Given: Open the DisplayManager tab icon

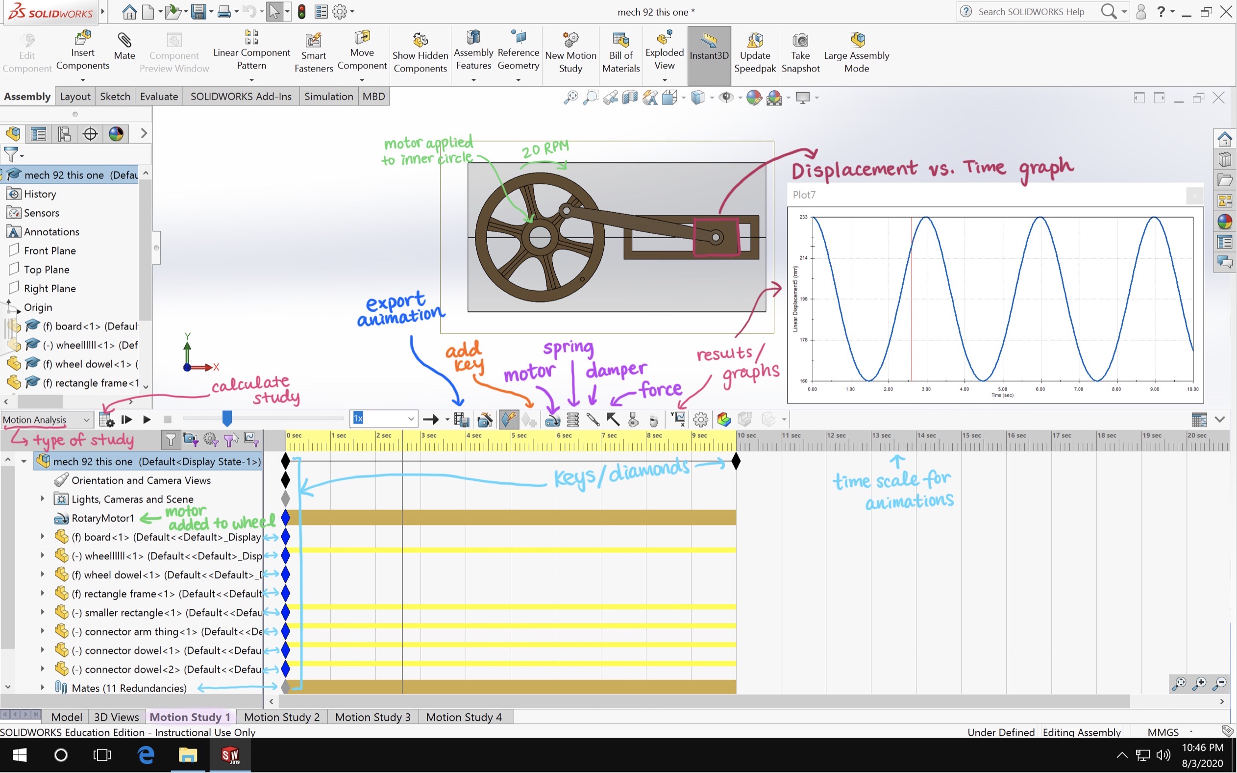Looking at the screenshot, I should click(x=116, y=134).
